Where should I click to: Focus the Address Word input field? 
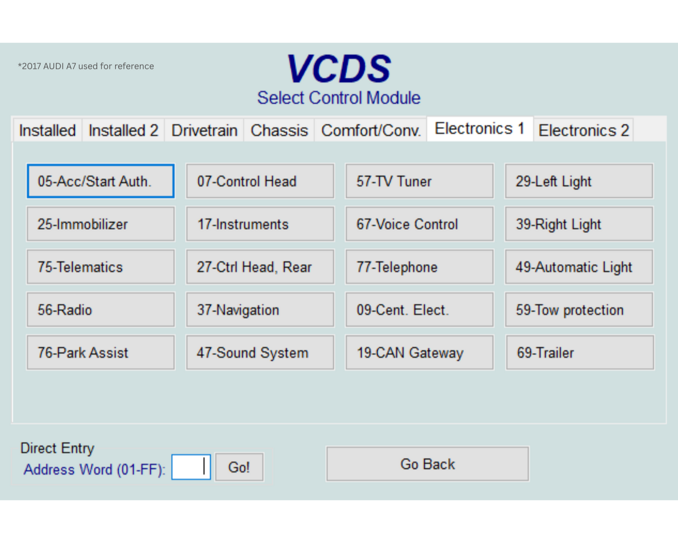(191, 467)
